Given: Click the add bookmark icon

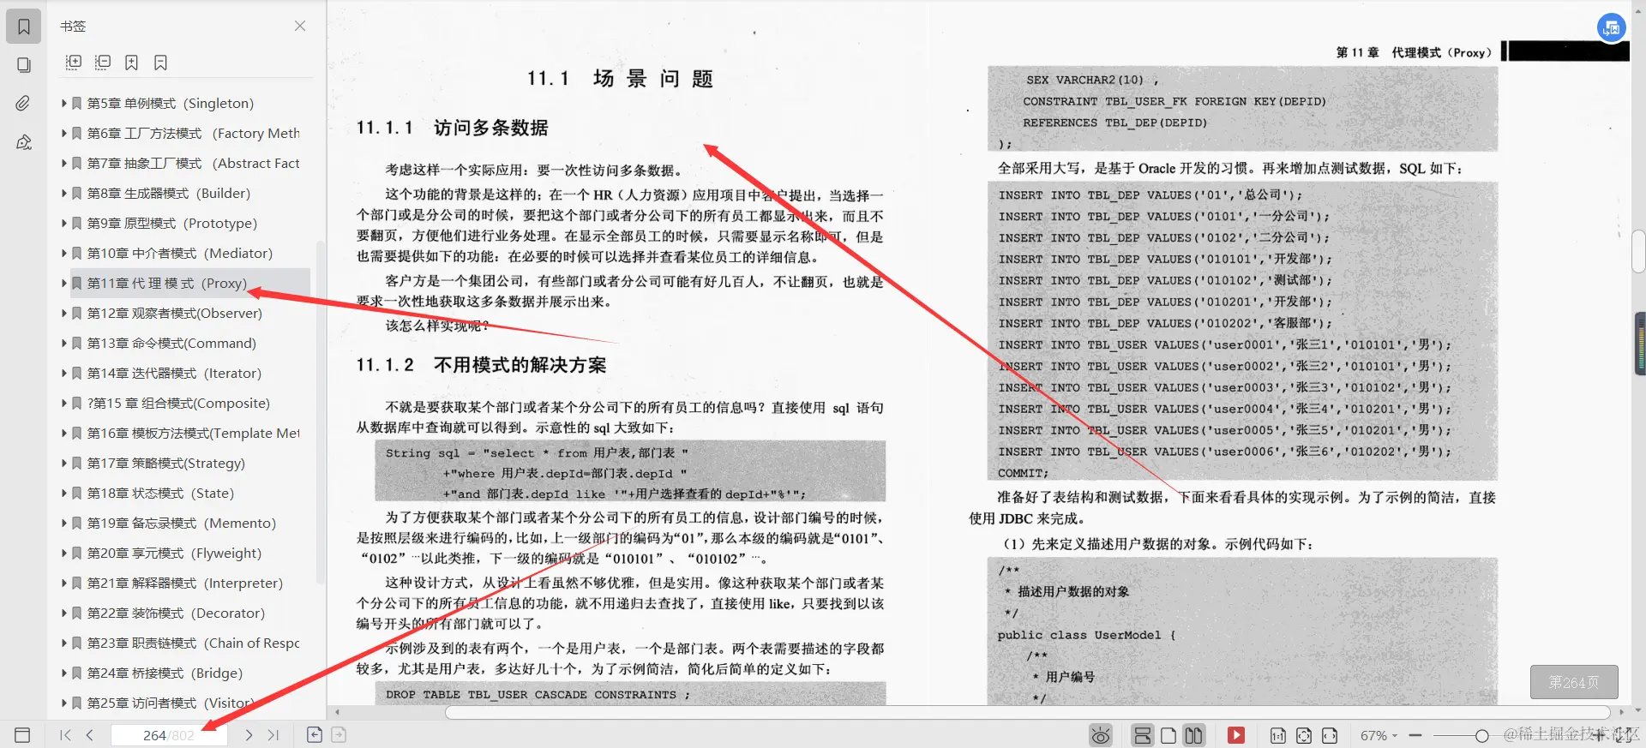Looking at the screenshot, I should pyautogui.click(x=131, y=63).
